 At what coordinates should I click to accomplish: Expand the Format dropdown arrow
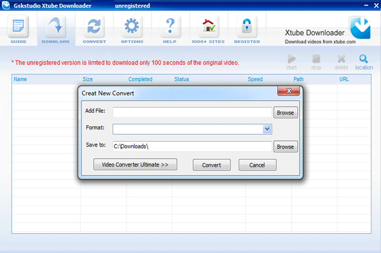point(267,129)
